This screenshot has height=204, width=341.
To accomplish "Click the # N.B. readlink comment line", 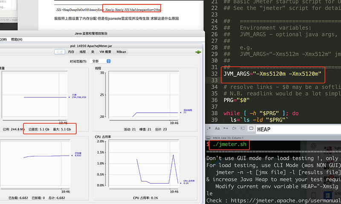I will tap(282, 93).
